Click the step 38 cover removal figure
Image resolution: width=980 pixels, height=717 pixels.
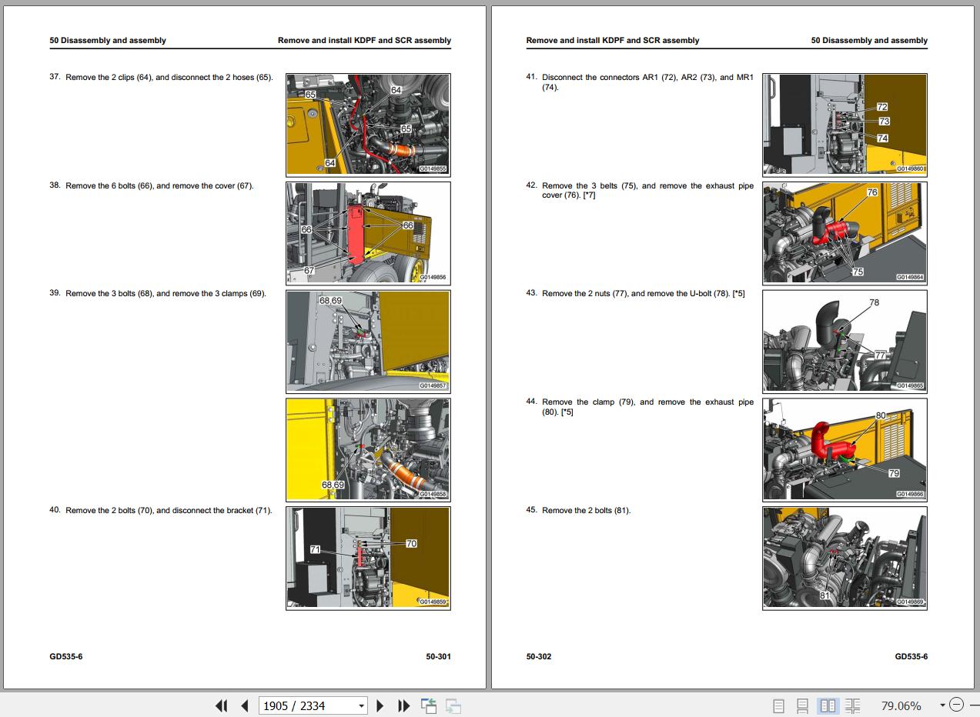tap(368, 232)
